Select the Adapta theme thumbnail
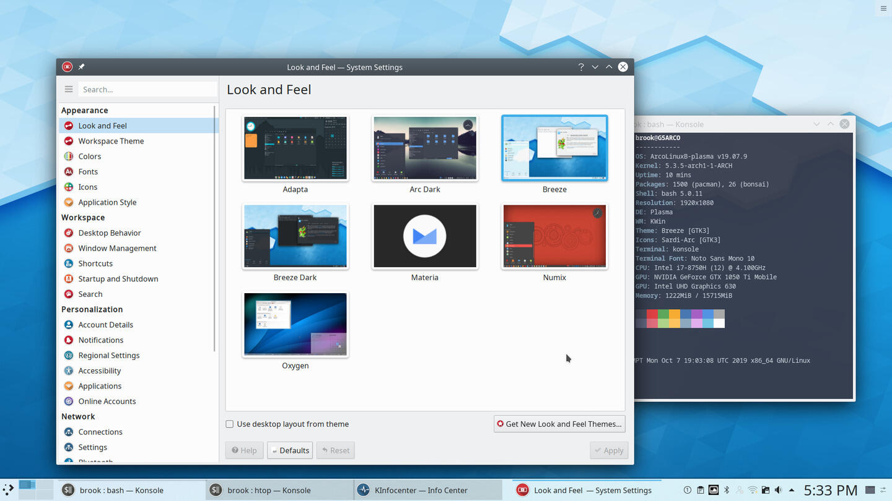 click(x=295, y=148)
